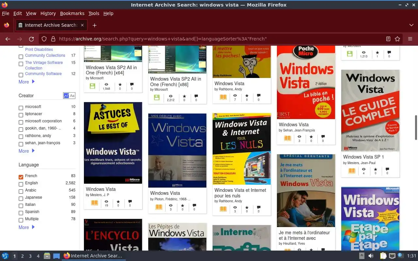This screenshot has height=261, width=418.
Task: Open the History menu
Action: 48,13
